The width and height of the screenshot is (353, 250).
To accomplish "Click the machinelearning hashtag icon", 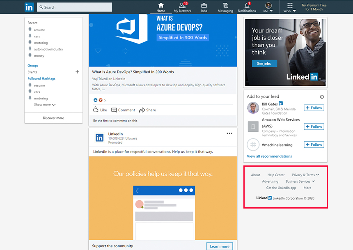I will tap(253, 144).
